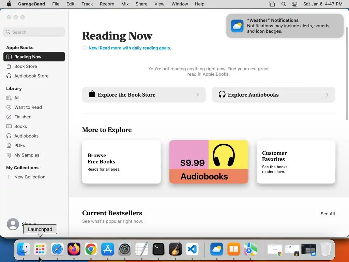Click the Spotlight search magnifier icon
The width and height of the screenshot is (349, 262).
point(284,4)
